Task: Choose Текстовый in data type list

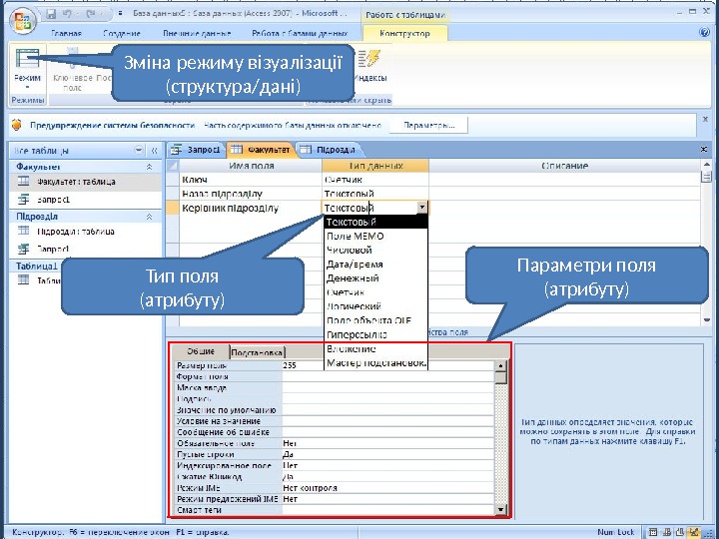Action: (x=376, y=223)
